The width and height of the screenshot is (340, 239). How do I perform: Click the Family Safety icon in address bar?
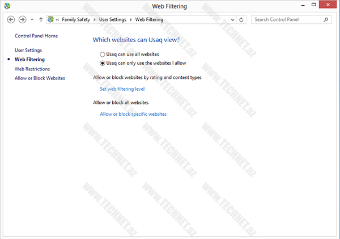(x=51, y=19)
